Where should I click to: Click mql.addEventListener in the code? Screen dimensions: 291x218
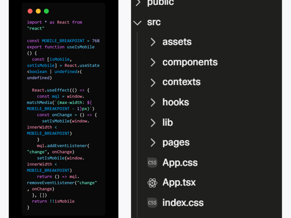(62, 146)
